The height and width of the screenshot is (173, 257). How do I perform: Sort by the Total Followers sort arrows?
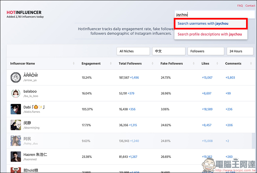click(153, 63)
